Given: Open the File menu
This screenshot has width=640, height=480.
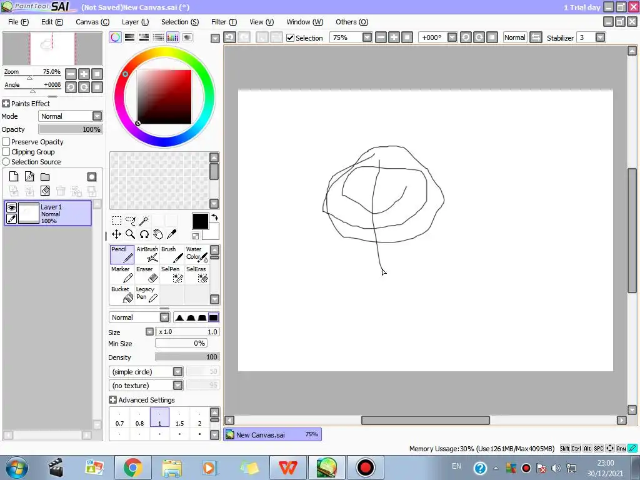Looking at the screenshot, I should (x=18, y=22).
